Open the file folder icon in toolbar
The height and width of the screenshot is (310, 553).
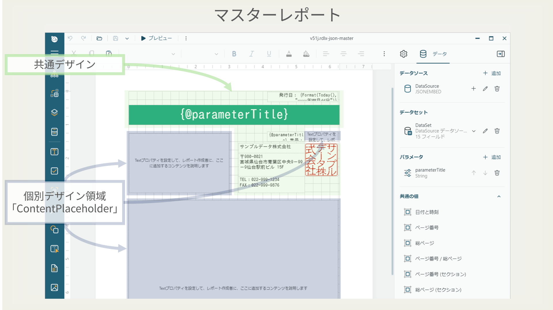99,38
